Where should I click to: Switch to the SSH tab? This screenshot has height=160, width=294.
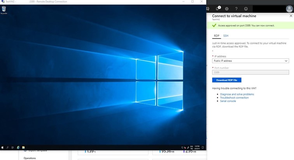click(x=226, y=36)
